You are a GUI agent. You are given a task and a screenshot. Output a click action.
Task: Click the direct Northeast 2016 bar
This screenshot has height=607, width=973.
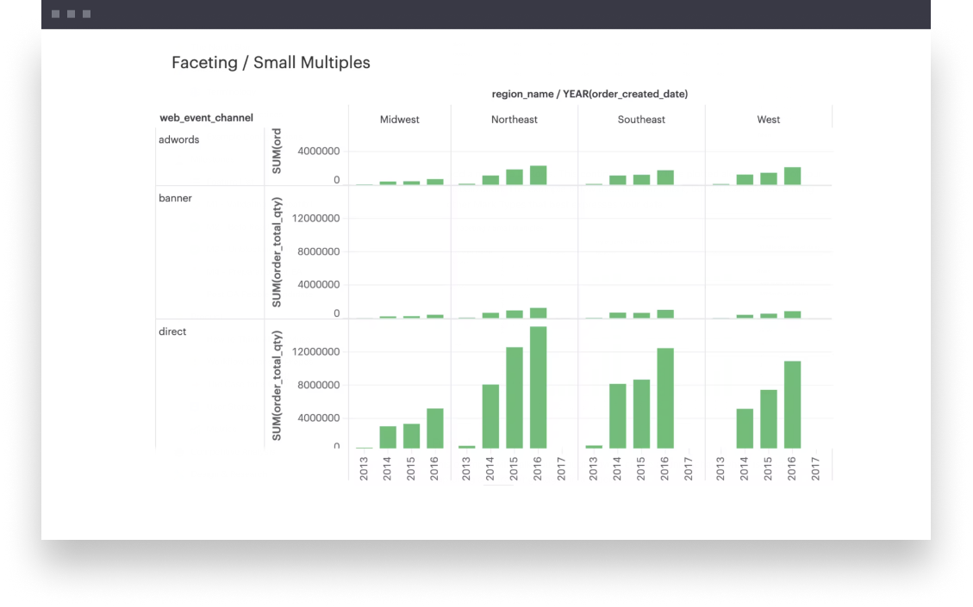[x=538, y=387]
